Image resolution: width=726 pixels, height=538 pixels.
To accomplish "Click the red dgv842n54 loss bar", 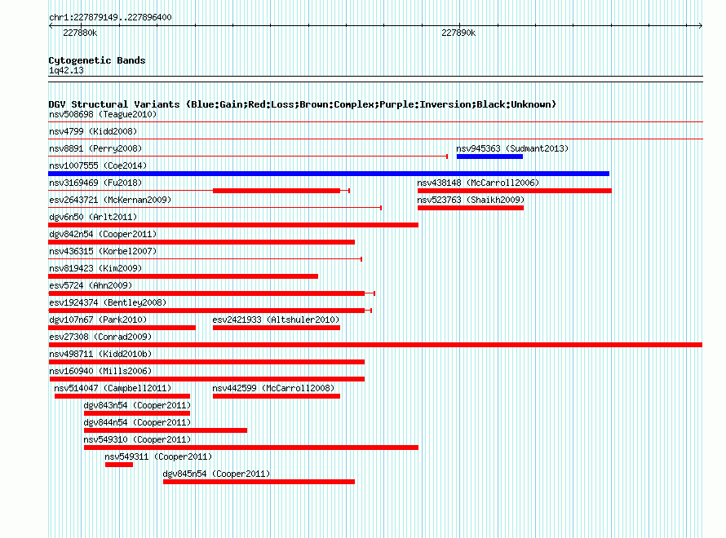I will (201, 242).
